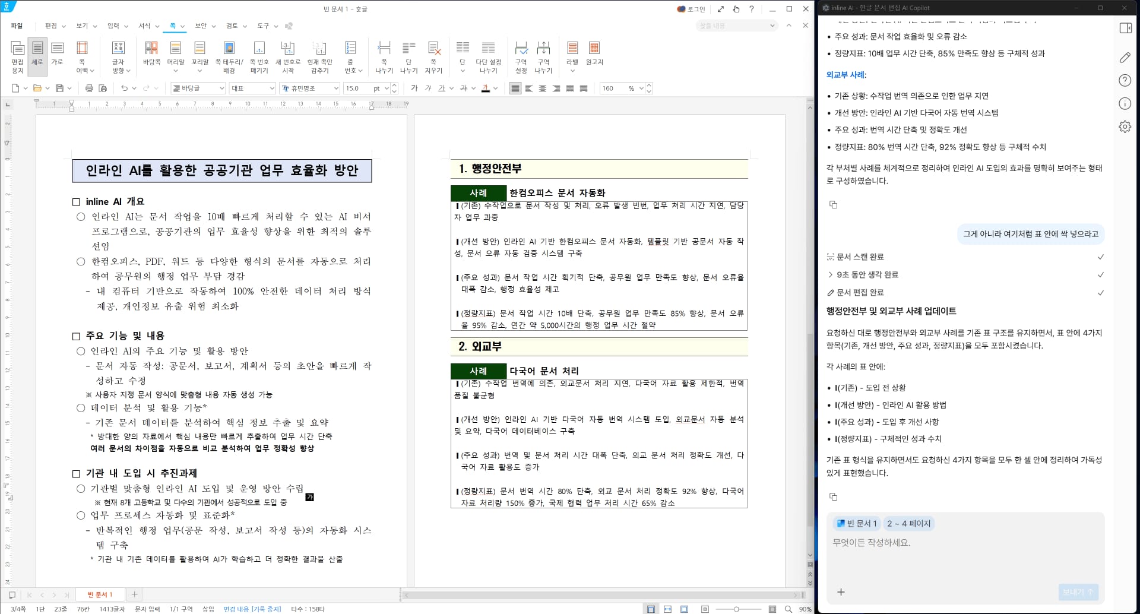Switch to the 검토 ribbon tab
Screen dimensions: 1140x614
click(234, 26)
